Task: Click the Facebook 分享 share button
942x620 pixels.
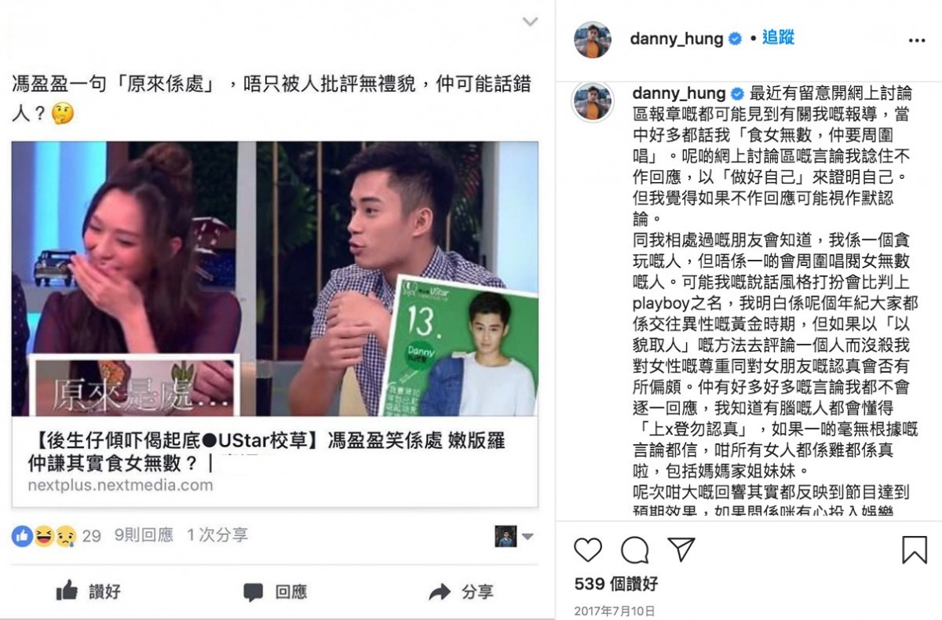Action: click(462, 592)
